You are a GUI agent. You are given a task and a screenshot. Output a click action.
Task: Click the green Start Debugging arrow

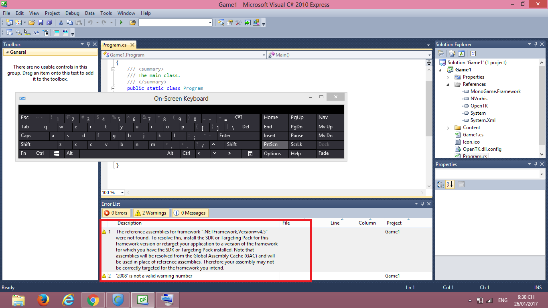pyautogui.click(x=121, y=23)
